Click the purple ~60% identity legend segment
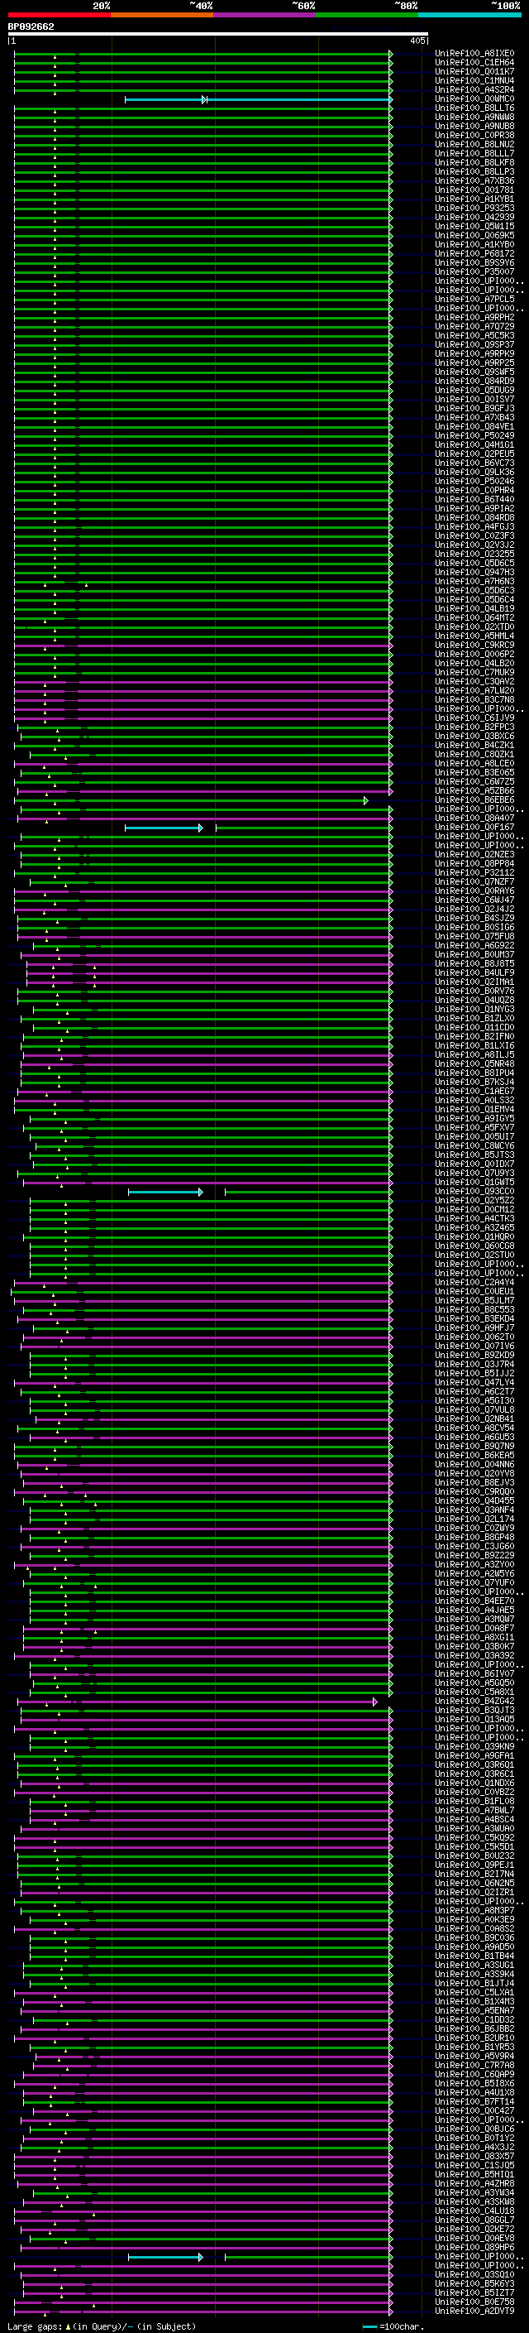529x2333 pixels. (265, 15)
